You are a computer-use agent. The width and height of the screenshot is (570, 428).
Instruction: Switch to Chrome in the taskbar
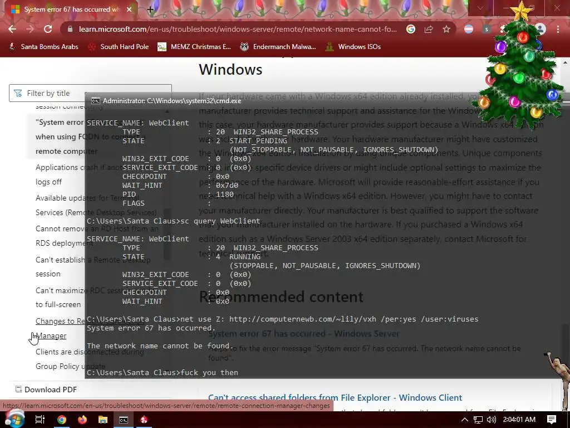coord(61,420)
